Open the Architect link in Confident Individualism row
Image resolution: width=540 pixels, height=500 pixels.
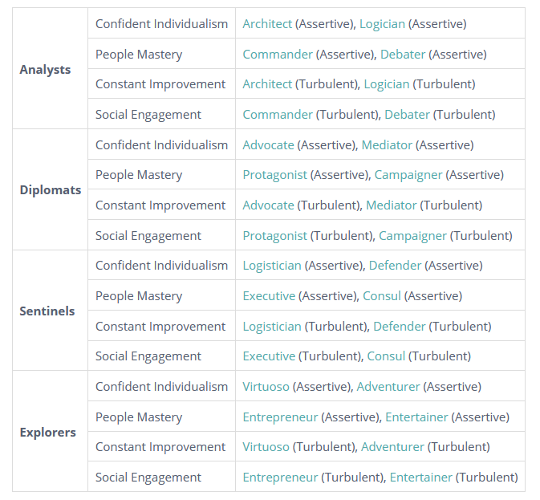267,24
